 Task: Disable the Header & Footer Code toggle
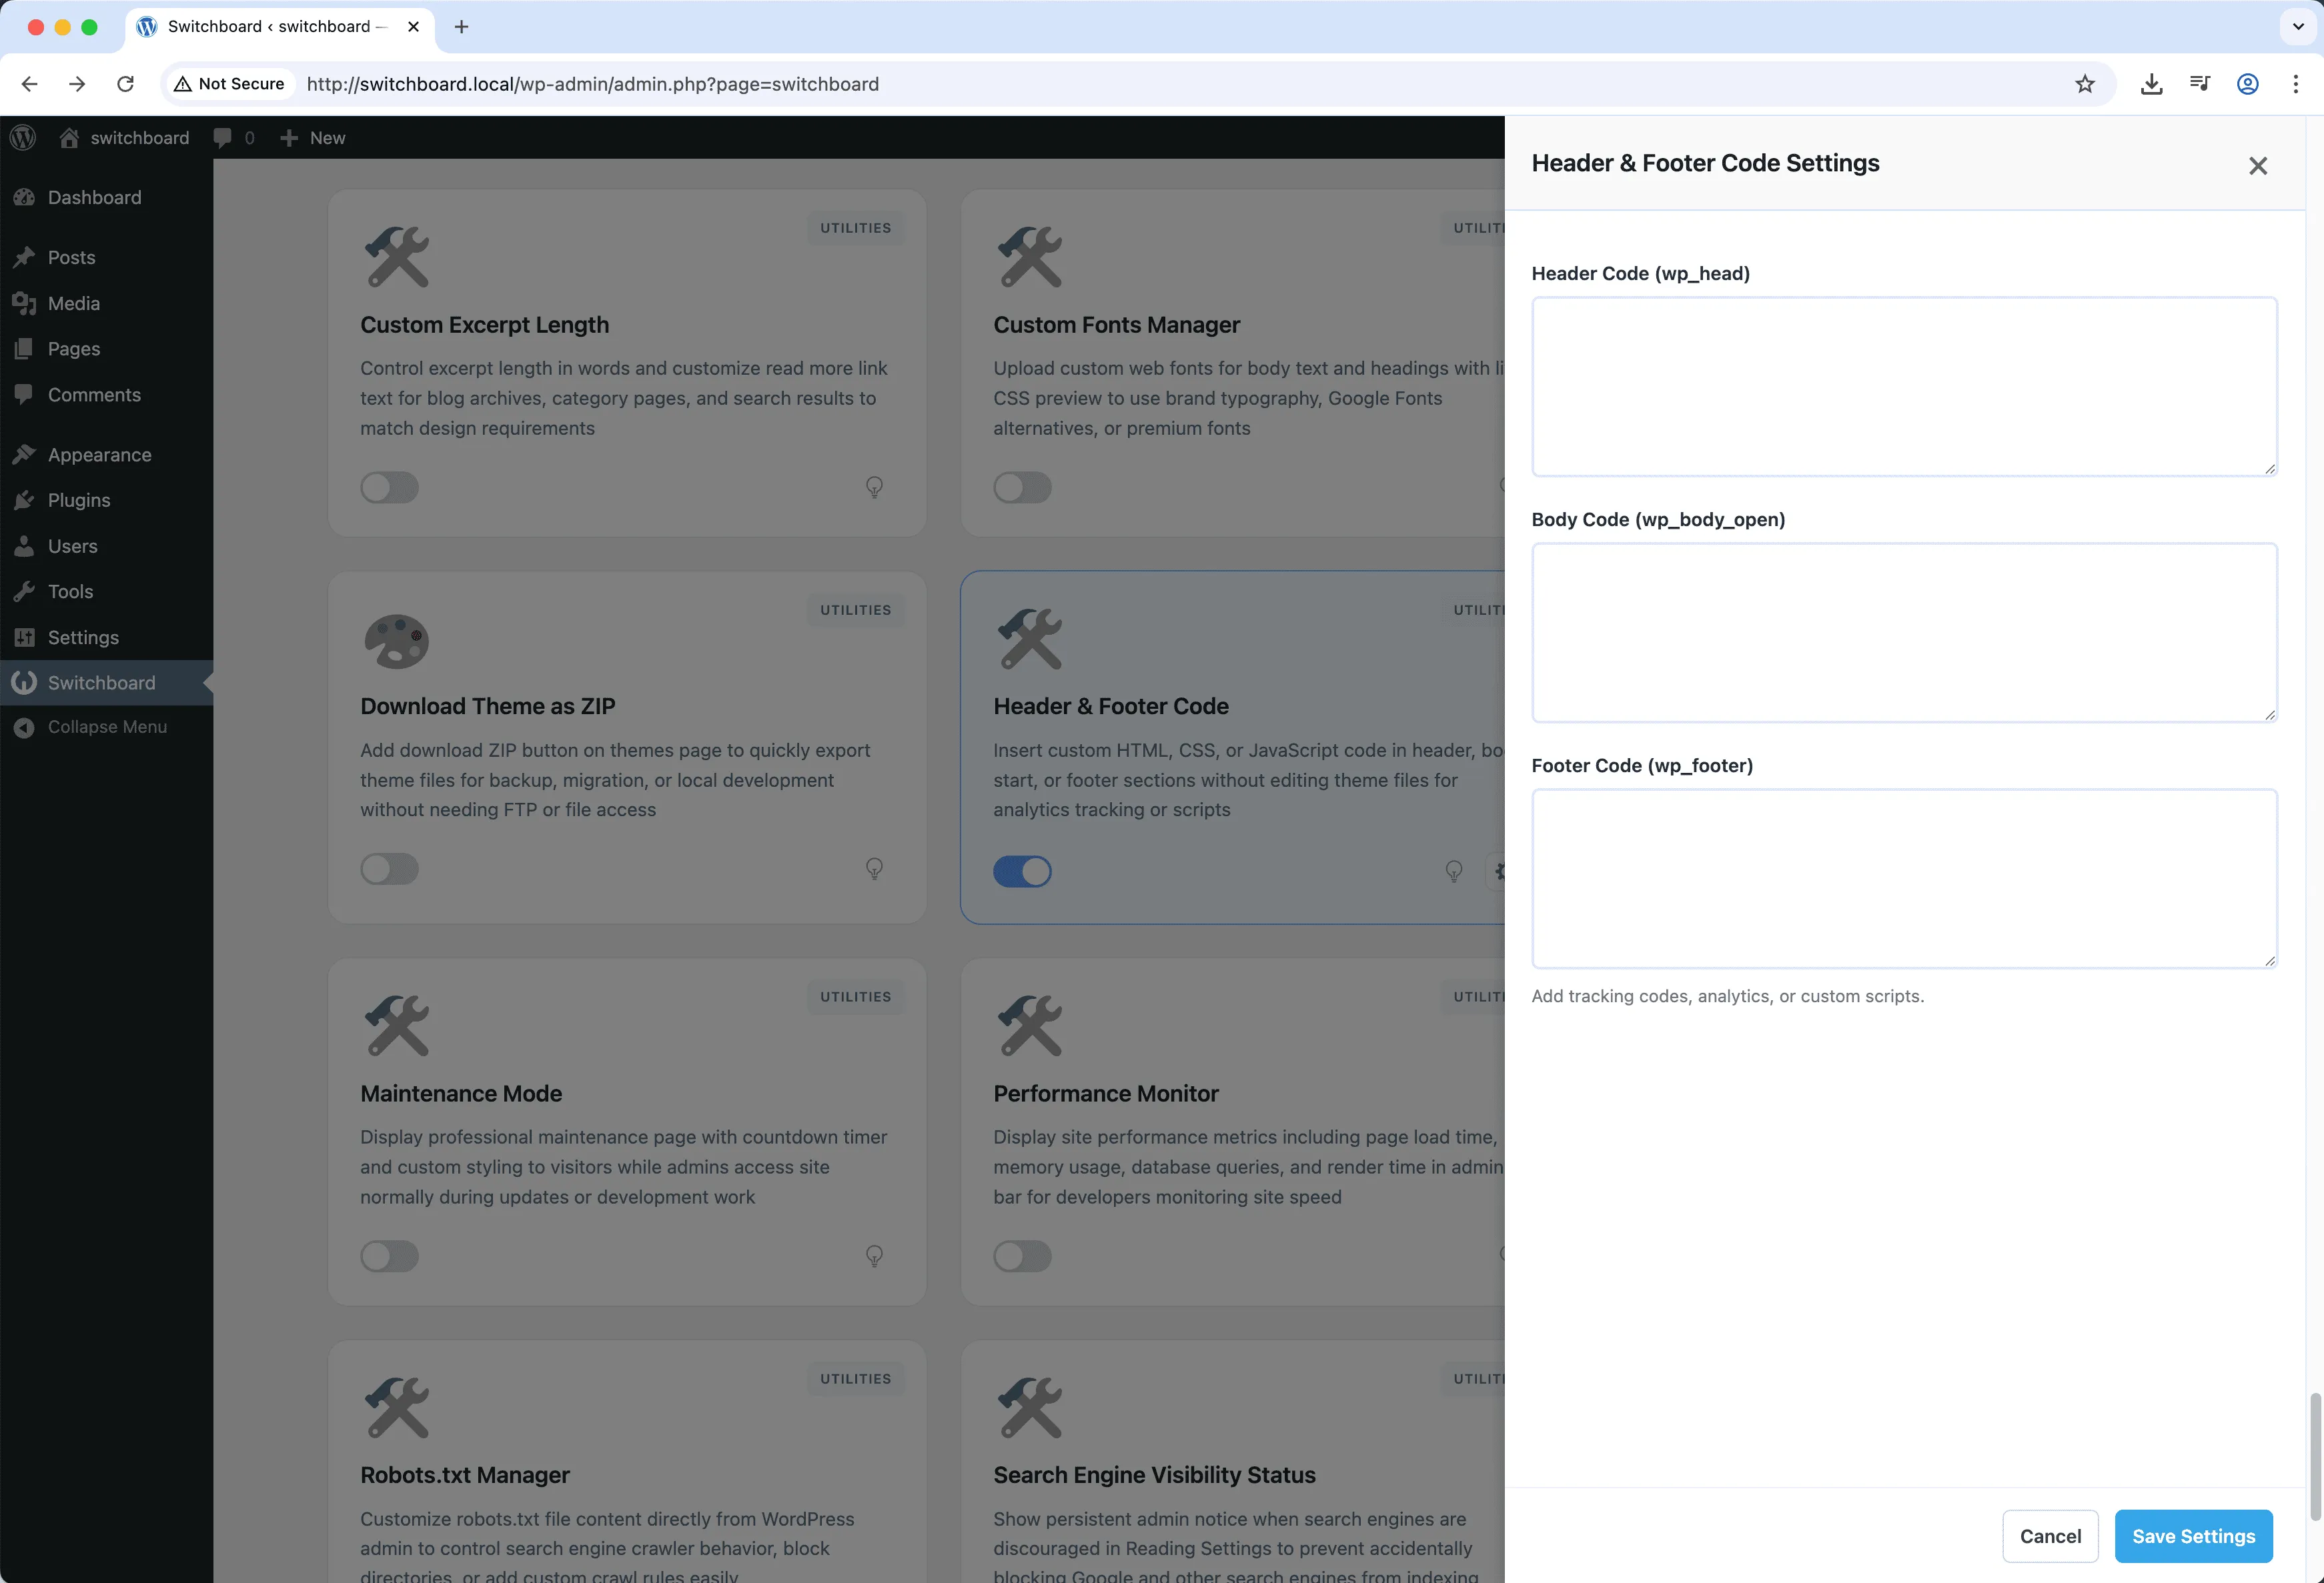point(1022,870)
